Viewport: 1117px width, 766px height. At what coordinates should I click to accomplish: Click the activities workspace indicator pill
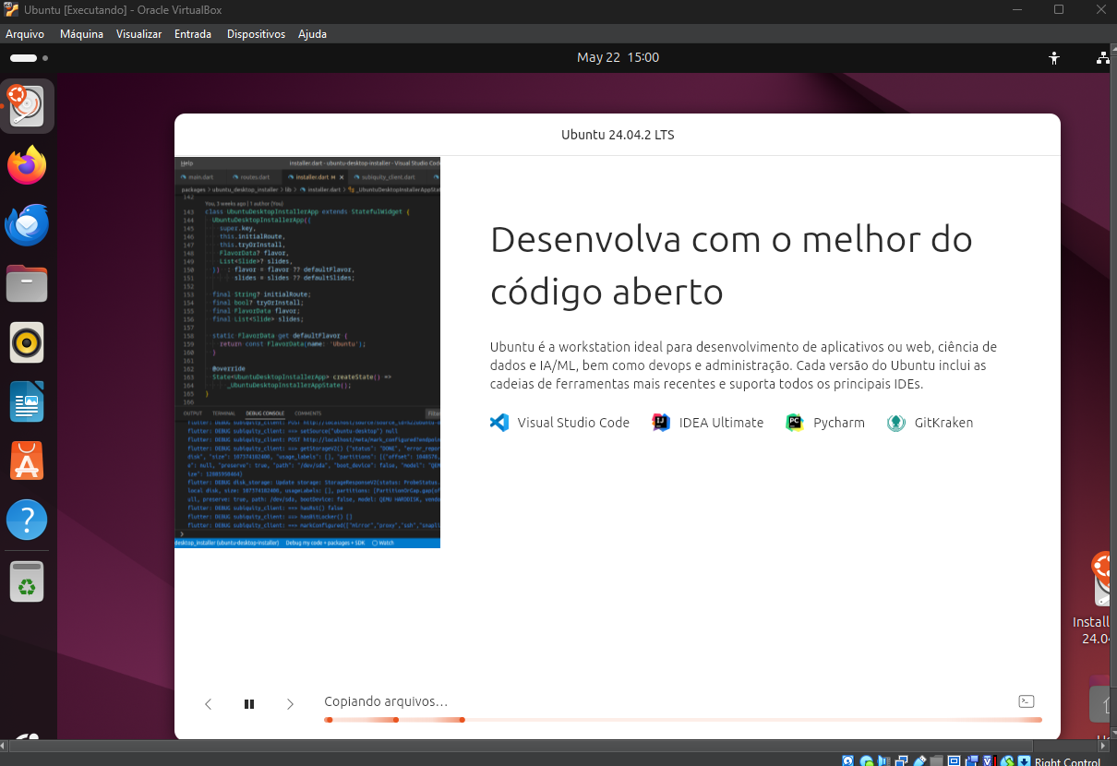[23, 57]
